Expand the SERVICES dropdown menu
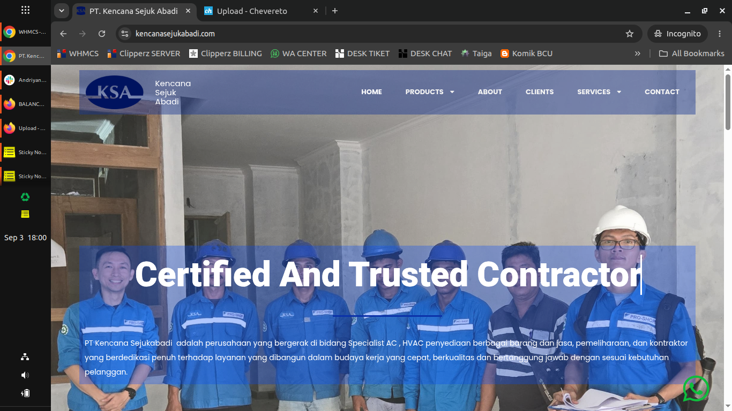Viewport: 732px width, 411px height. pyautogui.click(x=599, y=92)
